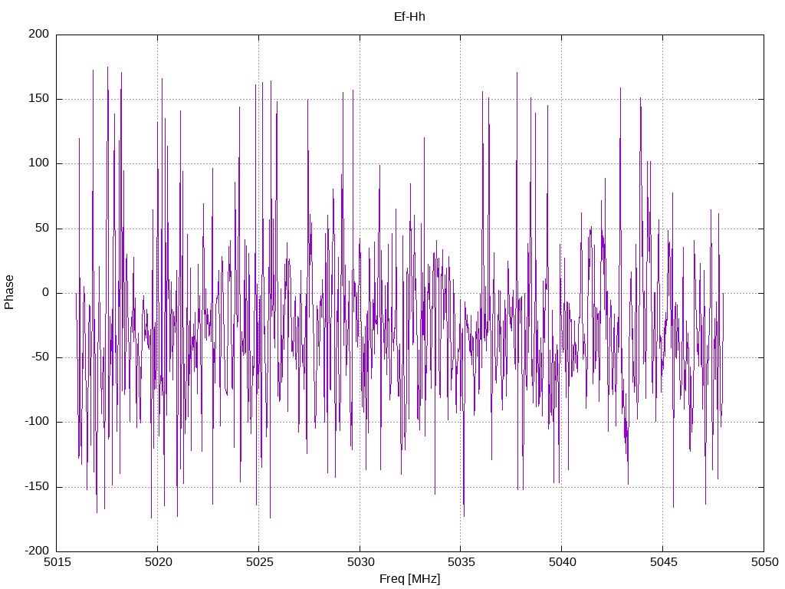785x589 pixels.
Task: Click the x-axis tick label 5040
Action: tap(562, 562)
